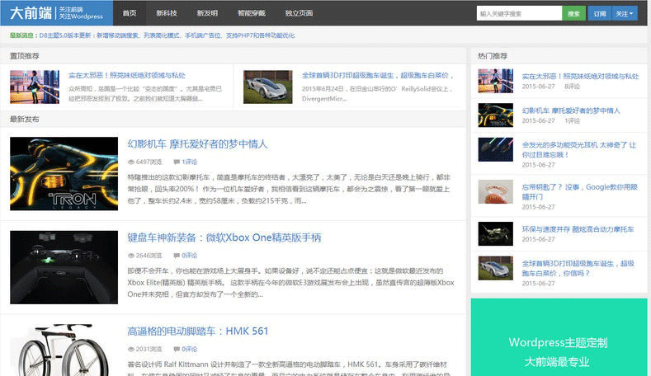Open sidebar silver supercar thumbnail
Screen dimensions: 651x376
coord(495,268)
